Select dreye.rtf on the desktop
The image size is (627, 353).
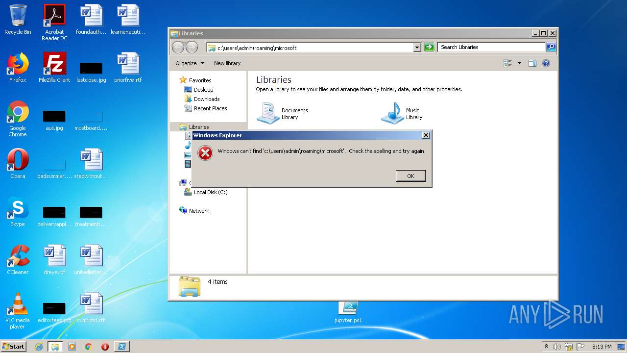pyautogui.click(x=54, y=260)
